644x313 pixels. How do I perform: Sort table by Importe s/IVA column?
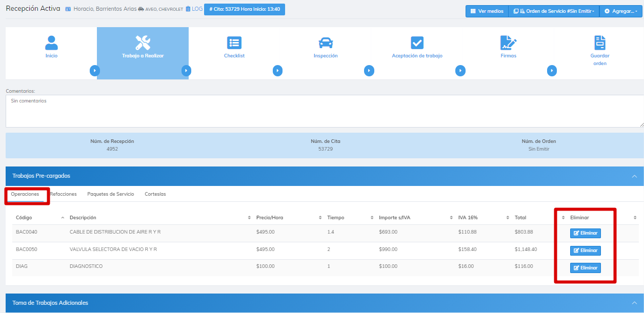[x=415, y=218]
